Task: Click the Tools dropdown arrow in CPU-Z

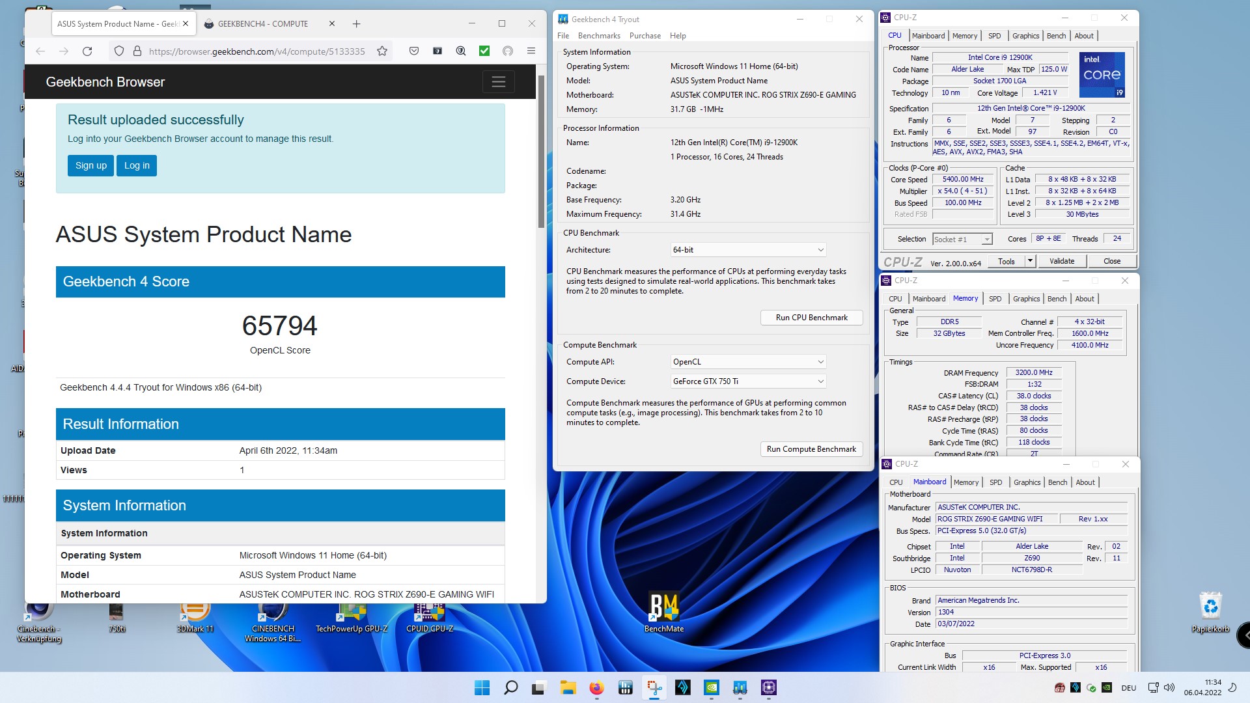Action: click(1030, 261)
